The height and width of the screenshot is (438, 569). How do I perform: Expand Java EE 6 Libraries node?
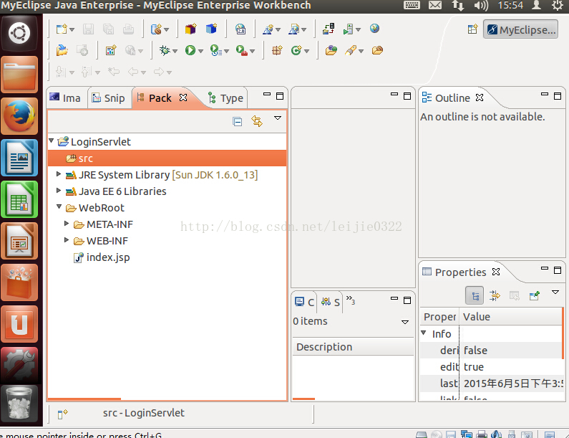click(x=59, y=191)
